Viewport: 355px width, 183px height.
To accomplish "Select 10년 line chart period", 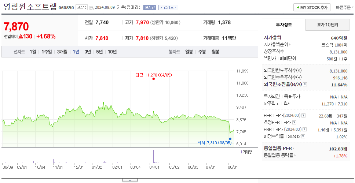I will [112, 52].
